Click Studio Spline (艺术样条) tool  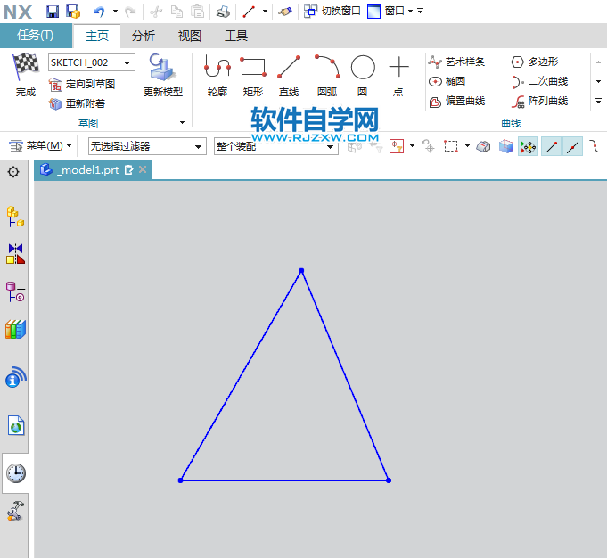456,62
